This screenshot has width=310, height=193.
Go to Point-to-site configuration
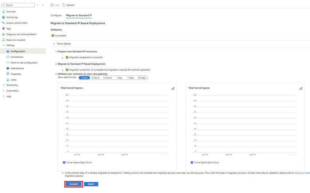(24, 63)
